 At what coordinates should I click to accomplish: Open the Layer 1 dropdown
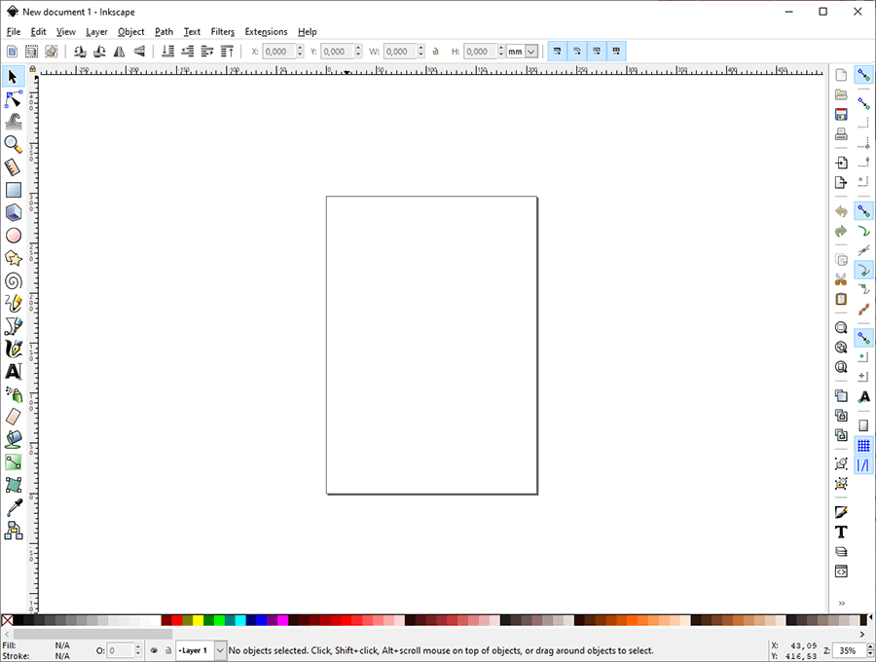(x=221, y=650)
